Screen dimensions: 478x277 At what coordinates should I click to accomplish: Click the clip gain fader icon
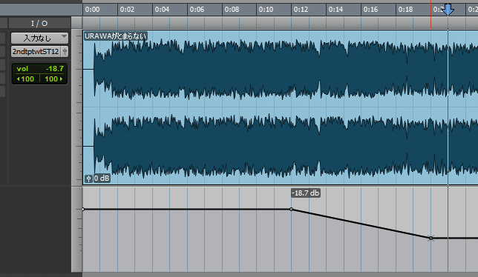click(x=88, y=178)
